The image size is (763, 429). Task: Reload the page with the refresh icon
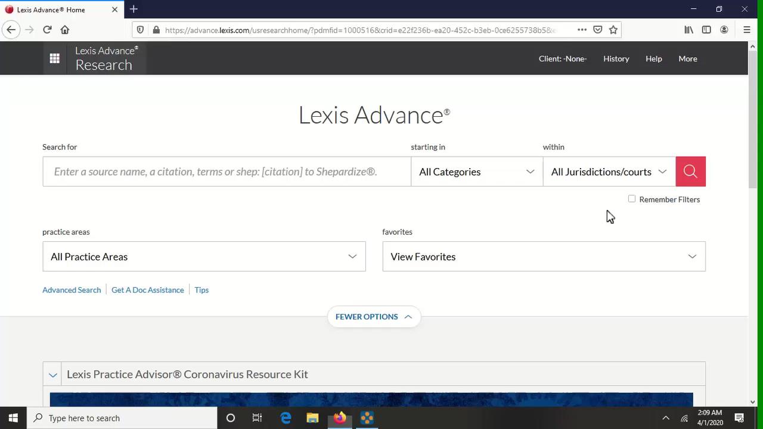pyautogui.click(x=47, y=29)
